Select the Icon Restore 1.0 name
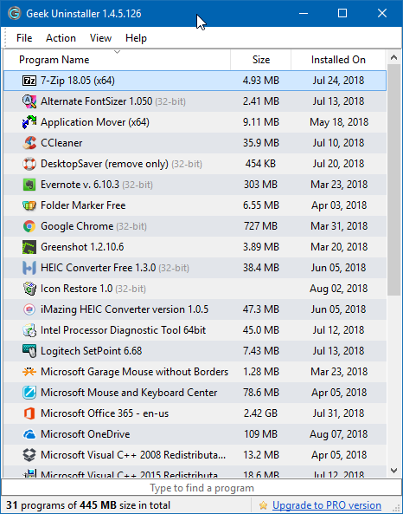The height and width of the screenshot is (514, 403). (x=77, y=289)
